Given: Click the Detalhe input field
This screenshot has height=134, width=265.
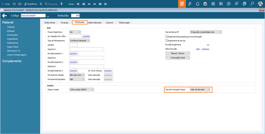Looking at the screenshot, I should click(x=74, y=45).
